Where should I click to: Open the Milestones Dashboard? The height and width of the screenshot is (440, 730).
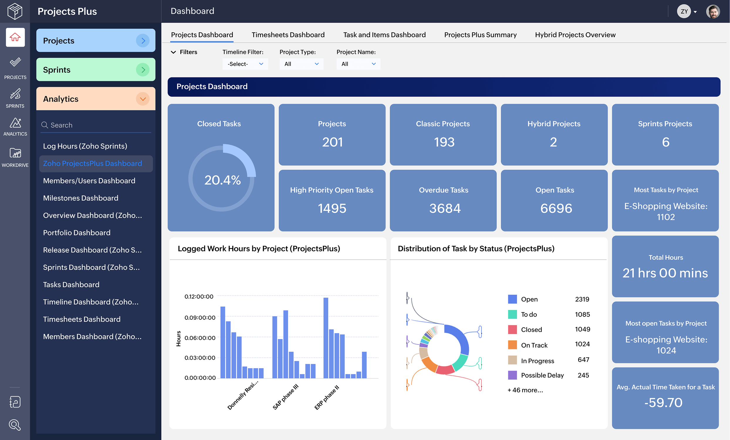81,198
